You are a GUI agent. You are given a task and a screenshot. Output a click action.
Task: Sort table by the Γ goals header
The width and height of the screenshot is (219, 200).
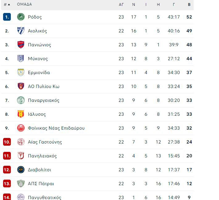174,4
